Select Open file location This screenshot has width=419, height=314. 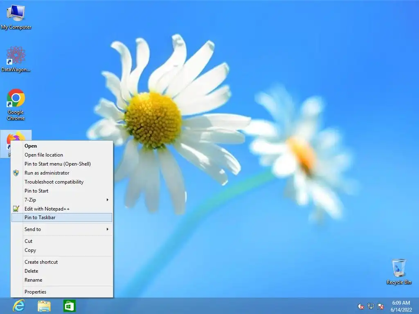(x=62, y=155)
